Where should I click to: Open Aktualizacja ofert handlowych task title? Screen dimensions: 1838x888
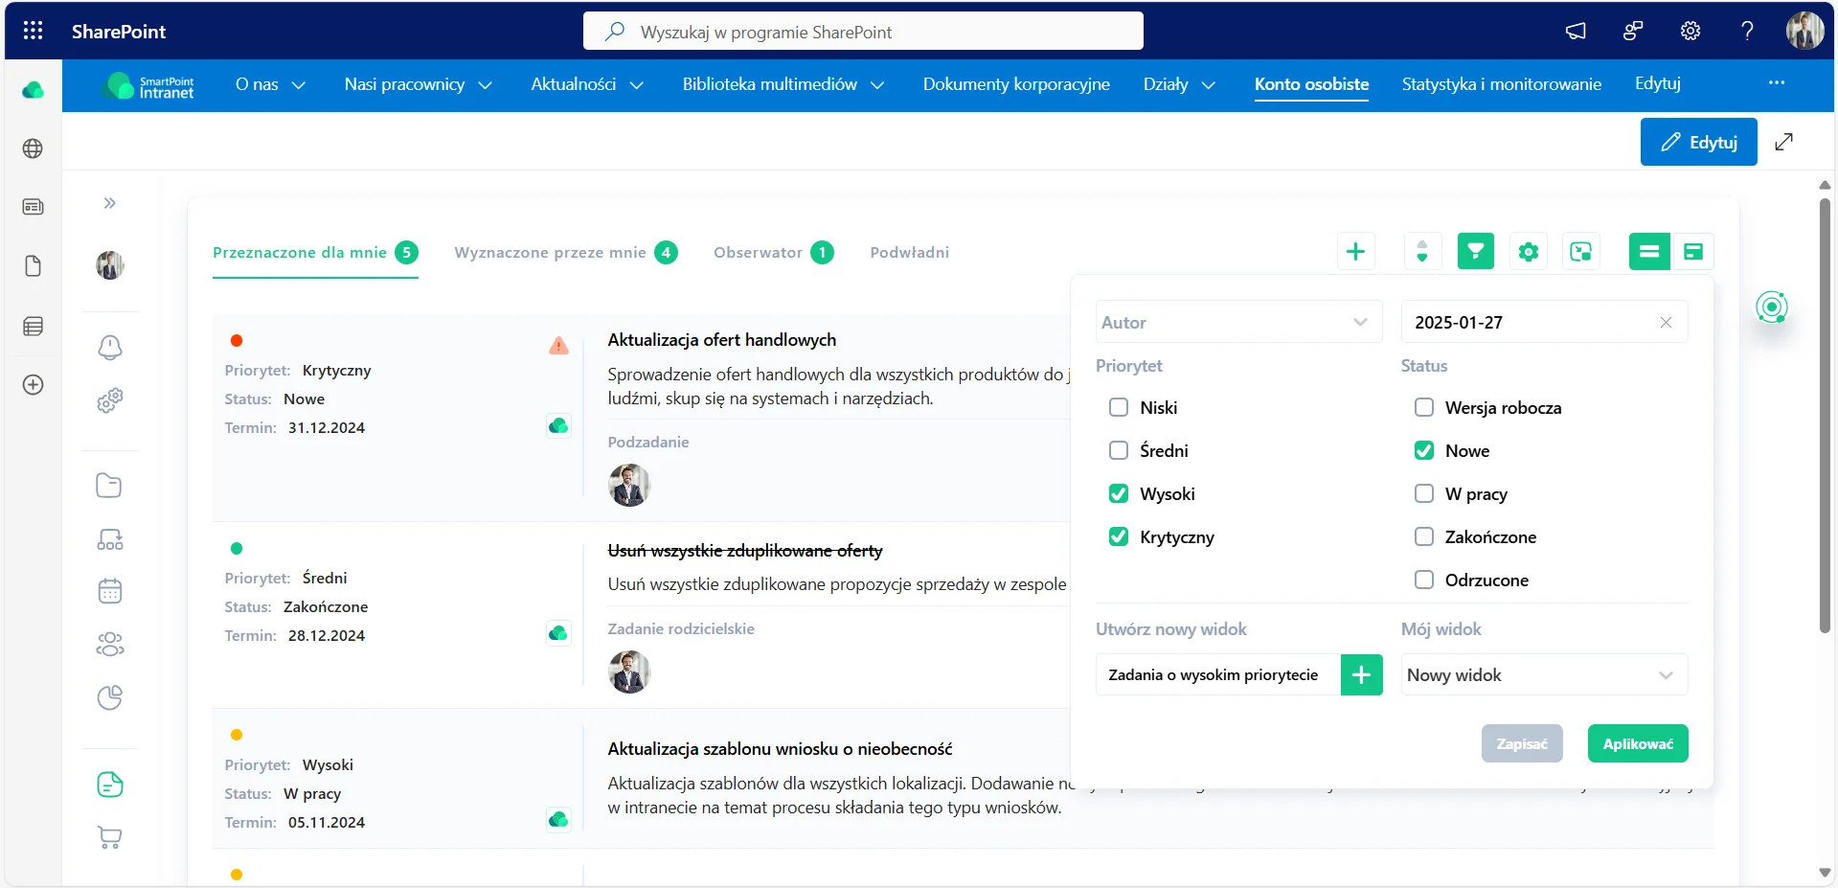721,340
